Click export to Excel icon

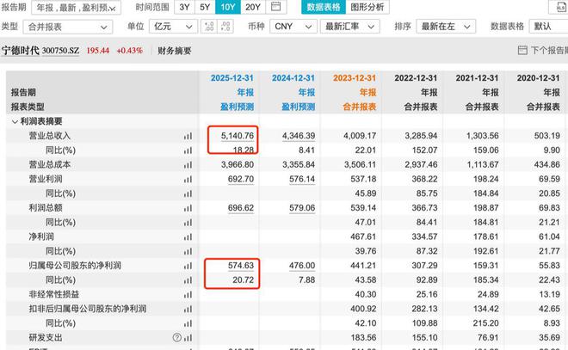coord(560,7)
